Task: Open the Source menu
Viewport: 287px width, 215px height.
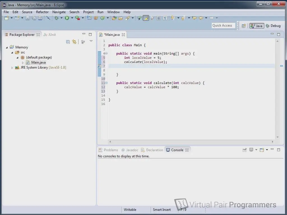Action: click(27, 12)
